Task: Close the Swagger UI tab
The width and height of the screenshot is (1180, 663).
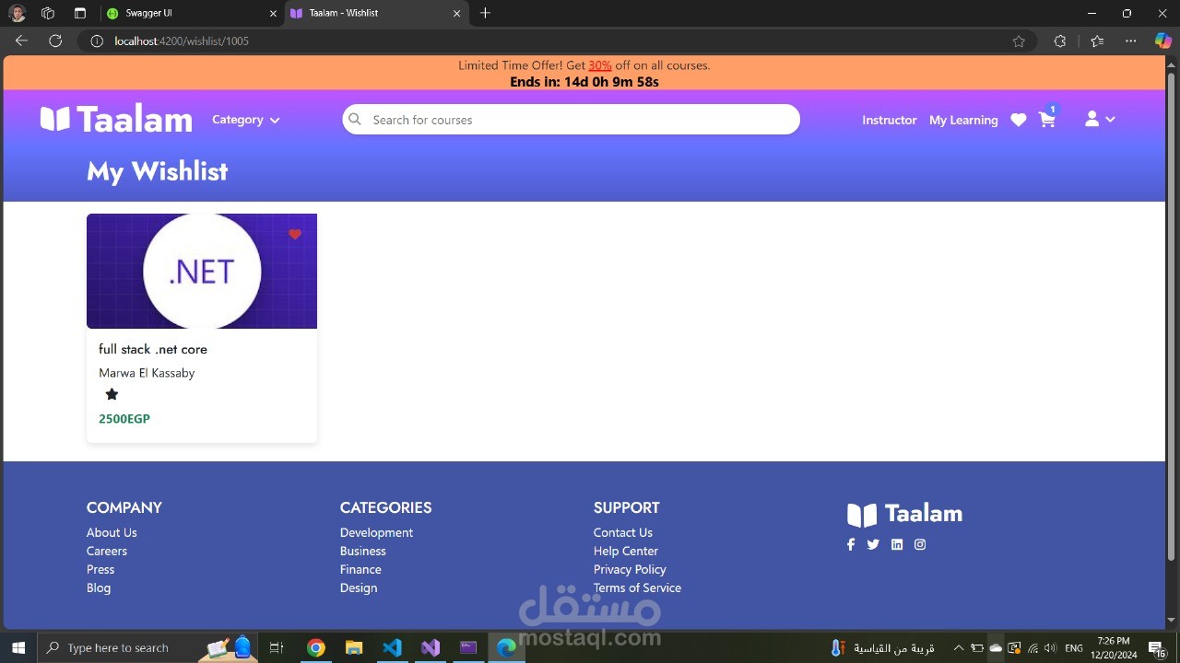Action: [273, 13]
